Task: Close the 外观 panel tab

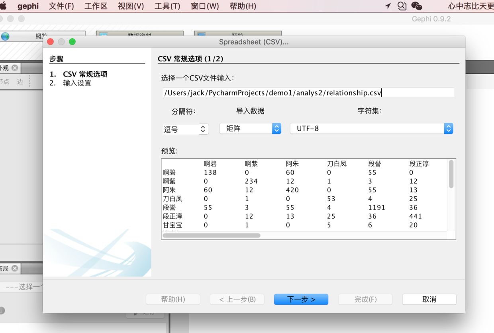Action: [x=15, y=68]
